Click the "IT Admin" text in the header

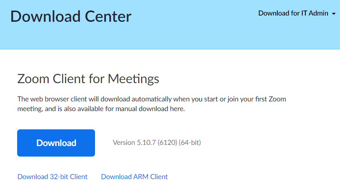tap(315, 13)
